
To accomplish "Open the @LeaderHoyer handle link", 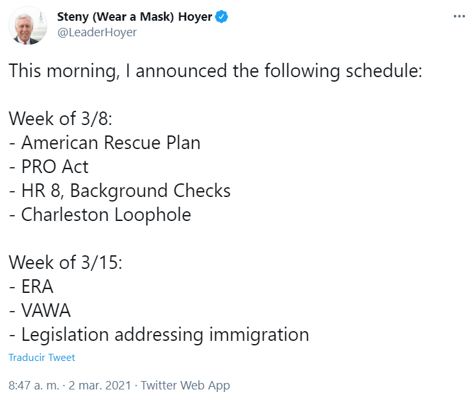I will 97,32.
